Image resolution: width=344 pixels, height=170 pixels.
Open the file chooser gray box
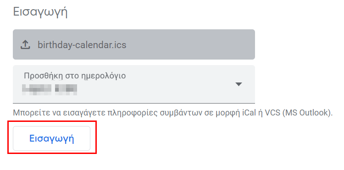coord(134,44)
